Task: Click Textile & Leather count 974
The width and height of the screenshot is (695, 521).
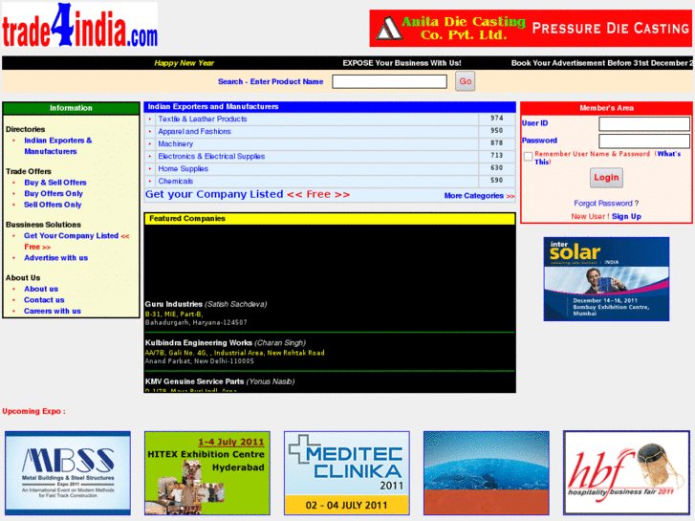Action: pyautogui.click(x=497, y=118)
